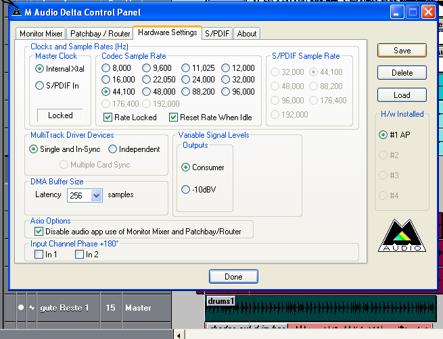Image resolution: width=443 pixels, height=339 pixels.
Task: Click the Master output label on track
Action: click(138, 308)
